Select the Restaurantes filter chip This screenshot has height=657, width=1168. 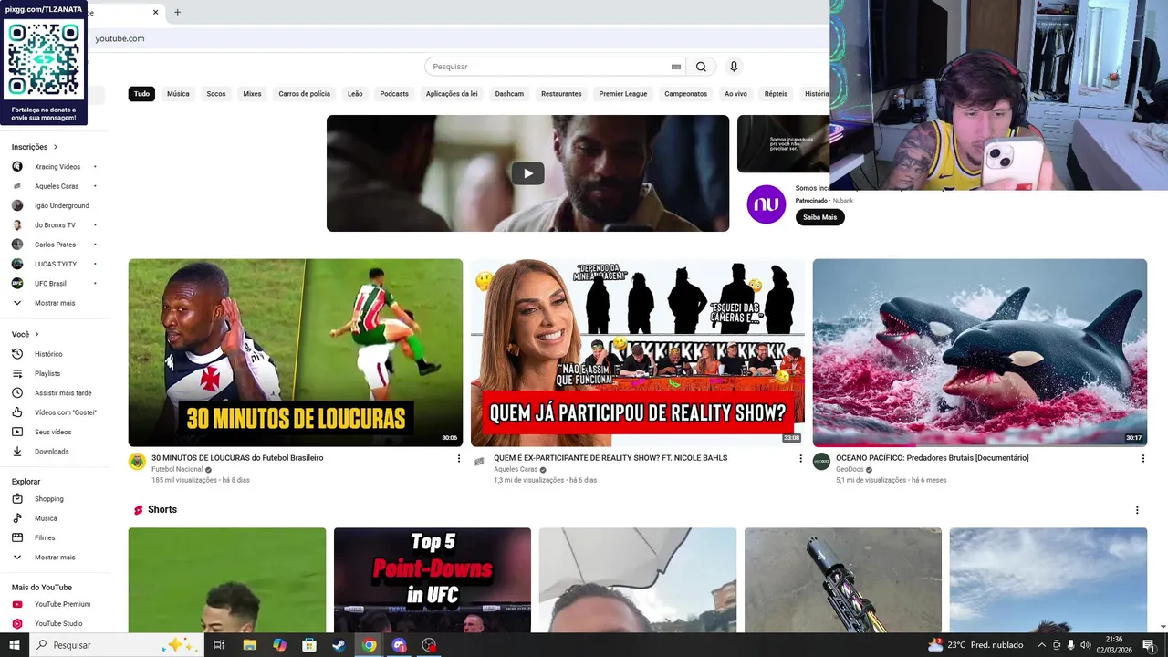(561, 94)
